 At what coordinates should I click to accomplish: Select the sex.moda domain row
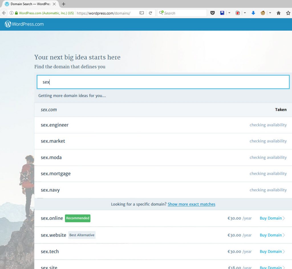163,158
